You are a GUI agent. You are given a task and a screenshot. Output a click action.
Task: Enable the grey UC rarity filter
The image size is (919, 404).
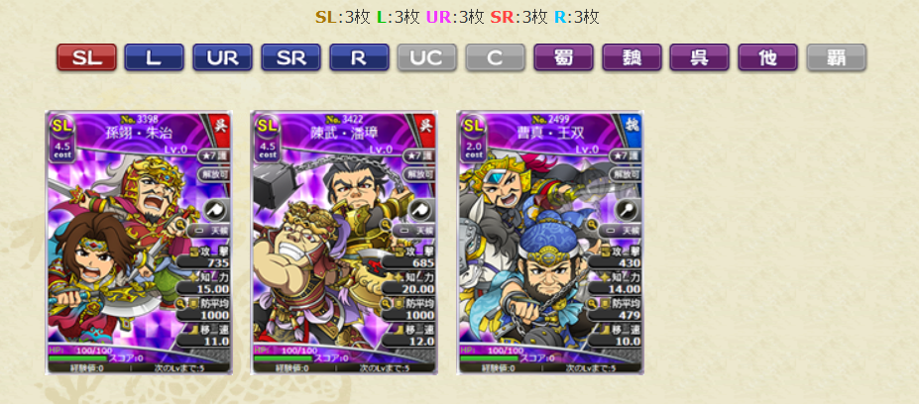426,57
